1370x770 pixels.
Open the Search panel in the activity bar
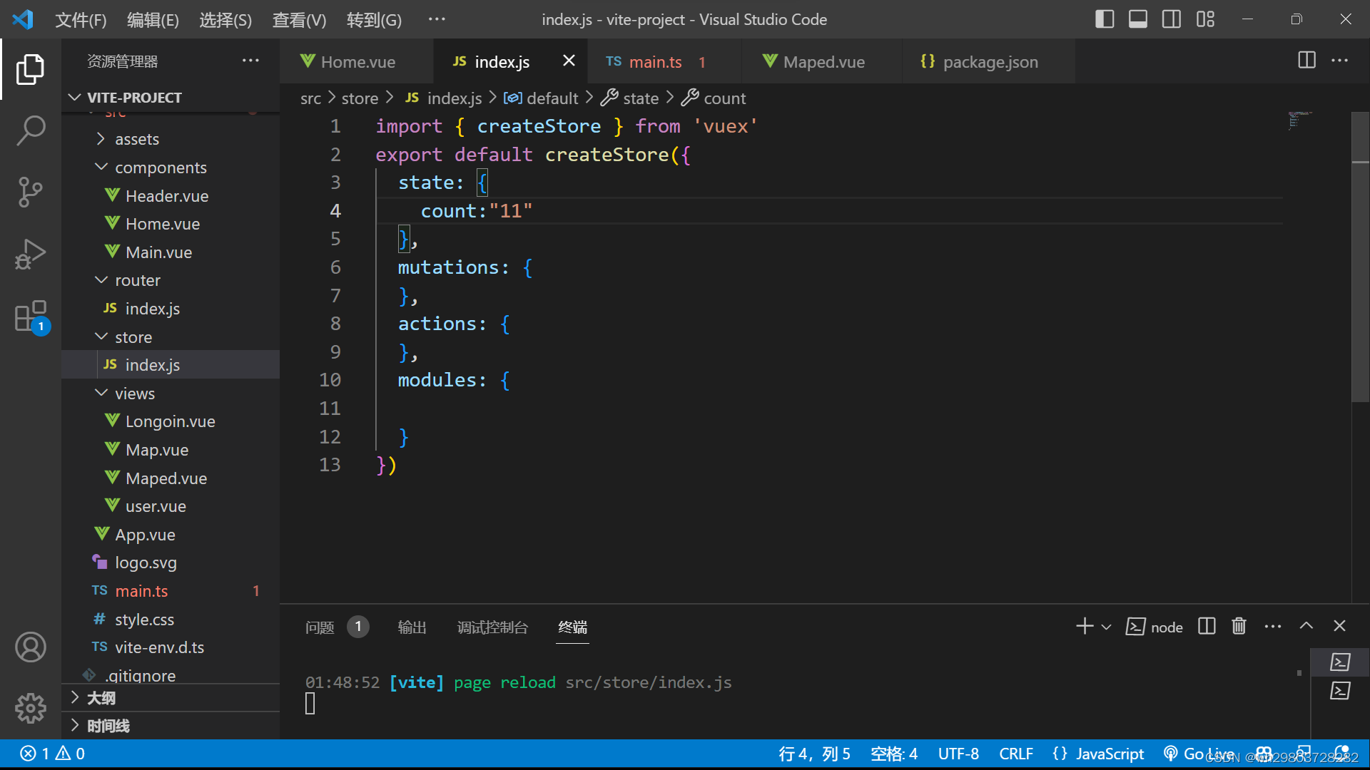(x=30, y=130)
